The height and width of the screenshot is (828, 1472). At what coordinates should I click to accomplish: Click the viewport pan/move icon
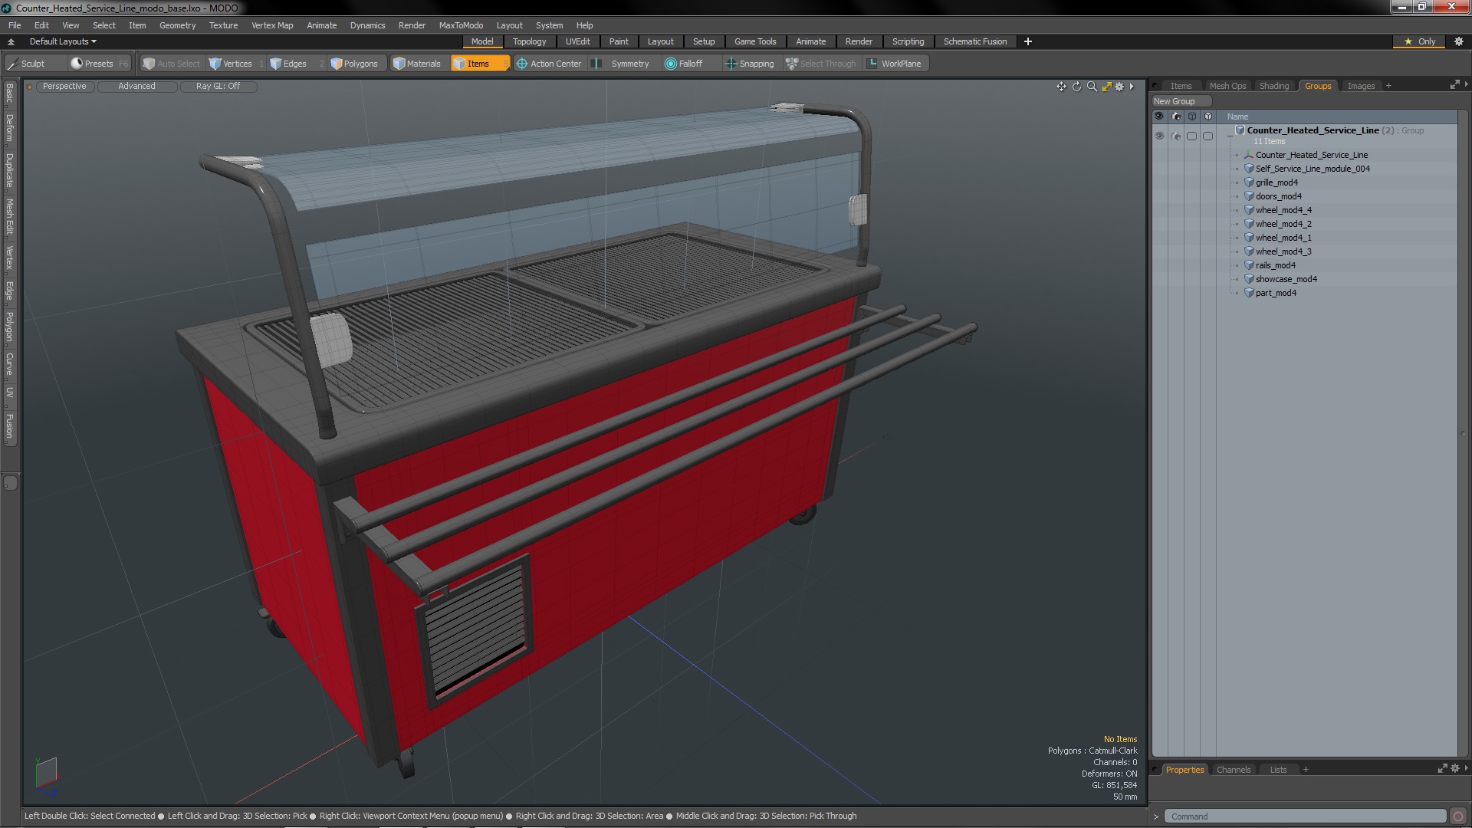[x=1061, y=87]
